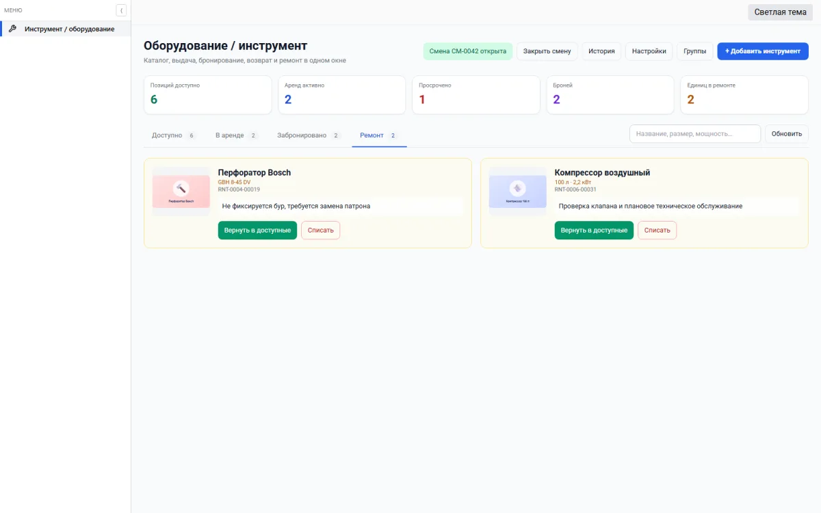Return Компрессор воздушный to available
This screenshot has width=821, height=513.
point(594,231)
